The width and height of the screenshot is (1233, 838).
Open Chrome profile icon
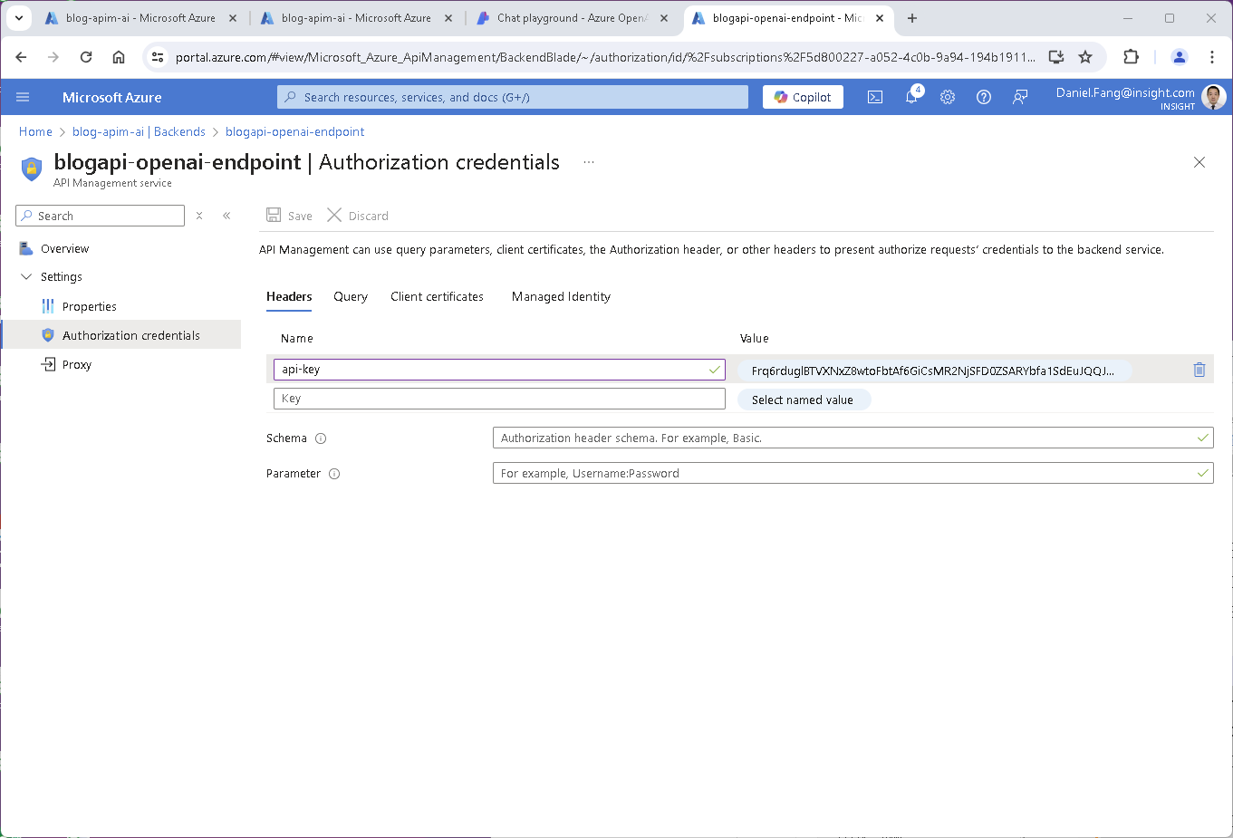coord(1180,57)
